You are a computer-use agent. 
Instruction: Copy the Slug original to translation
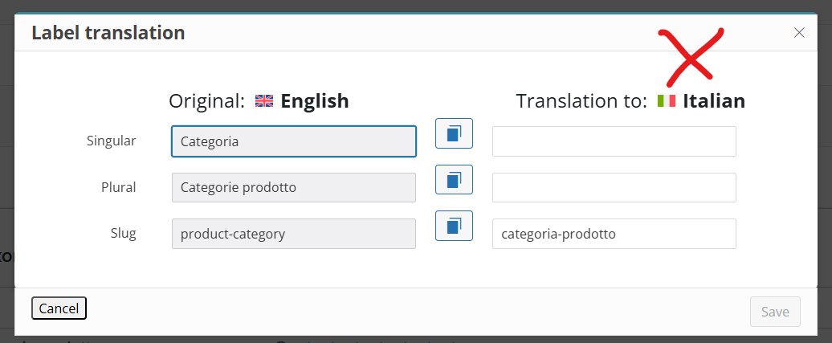[x=454, y=226]
